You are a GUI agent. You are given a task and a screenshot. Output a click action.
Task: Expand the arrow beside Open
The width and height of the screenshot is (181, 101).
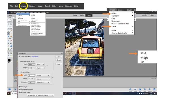click(x=14, y=15)
